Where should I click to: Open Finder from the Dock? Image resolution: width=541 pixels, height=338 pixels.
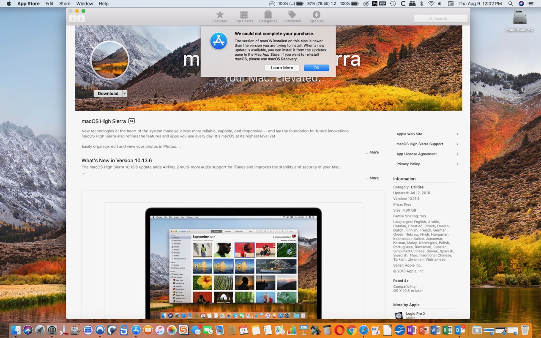pos(16,330)
